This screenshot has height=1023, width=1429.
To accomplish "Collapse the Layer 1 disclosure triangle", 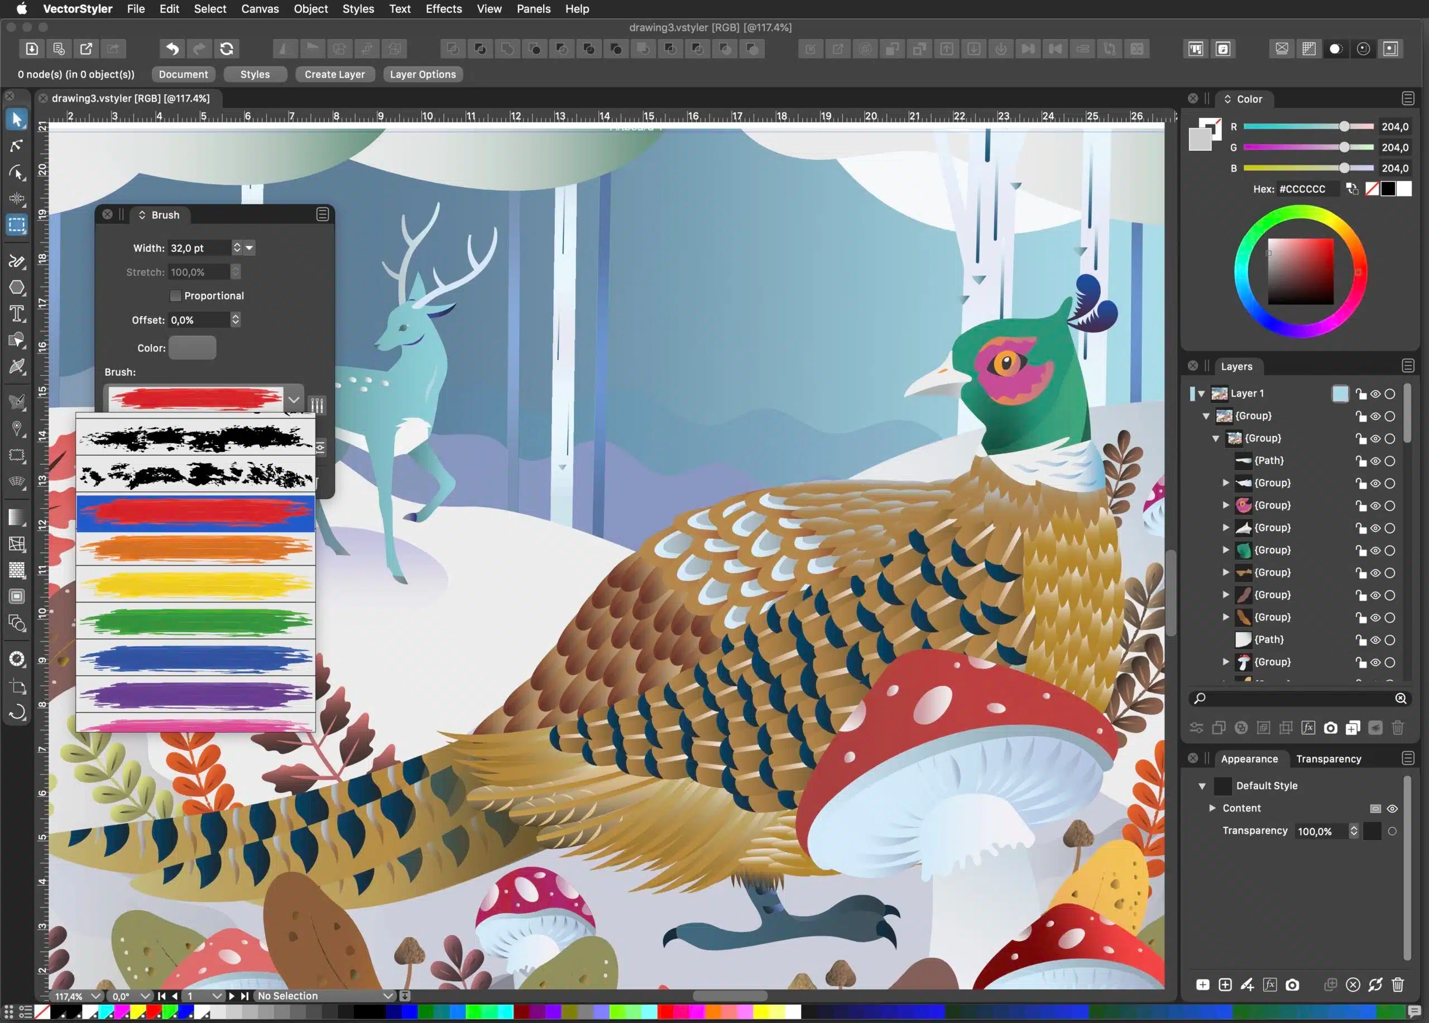I will coord(1202,393).
